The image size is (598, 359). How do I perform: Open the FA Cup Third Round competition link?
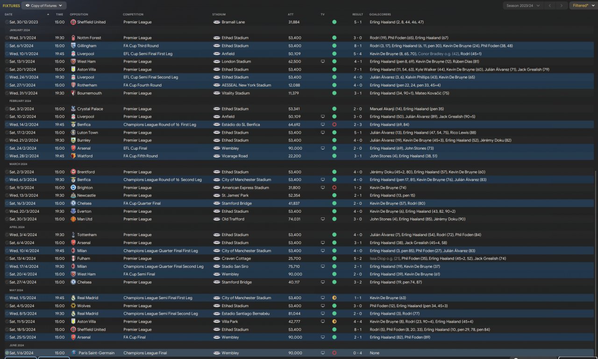click(x=141, y=46)
